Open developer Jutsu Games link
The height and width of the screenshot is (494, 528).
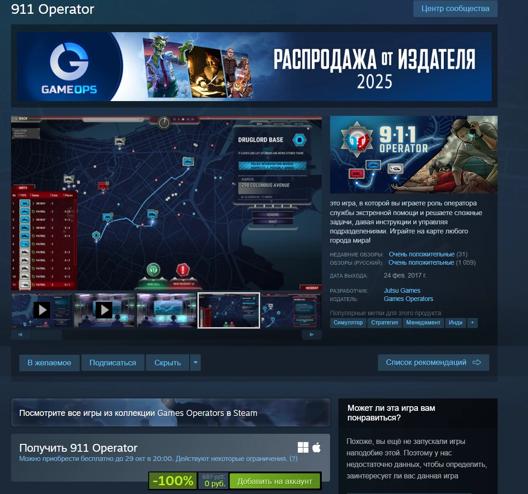click(x=401, y=290)
